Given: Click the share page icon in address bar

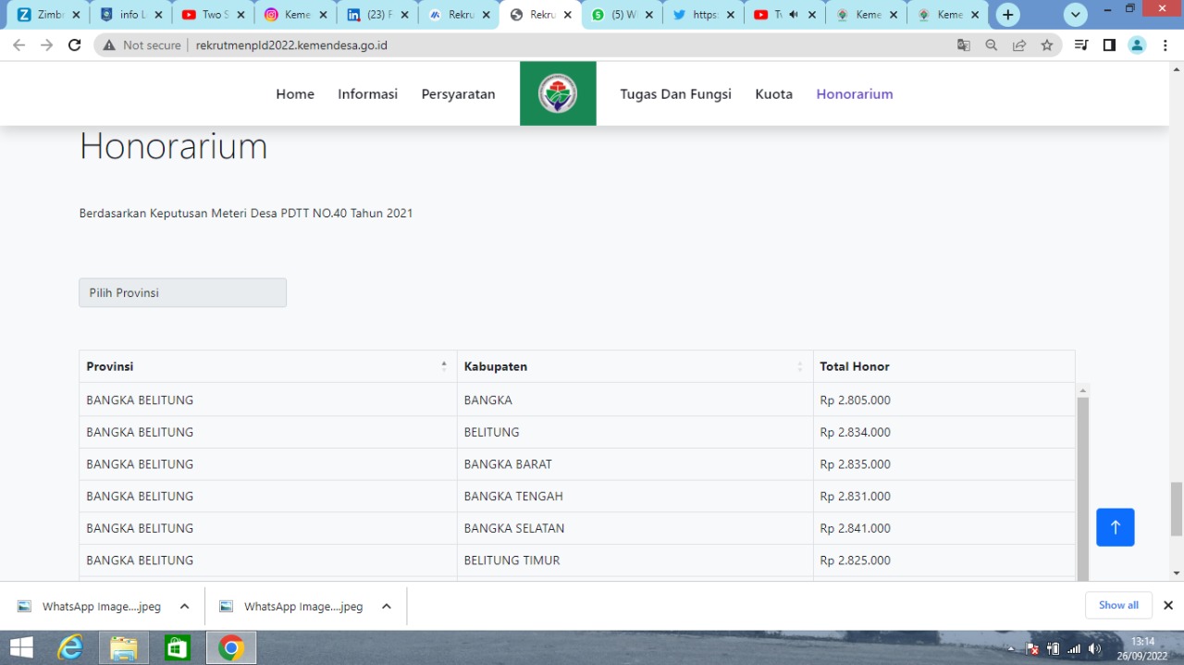Looking at the screenshot, I should tap(1018, 44).
